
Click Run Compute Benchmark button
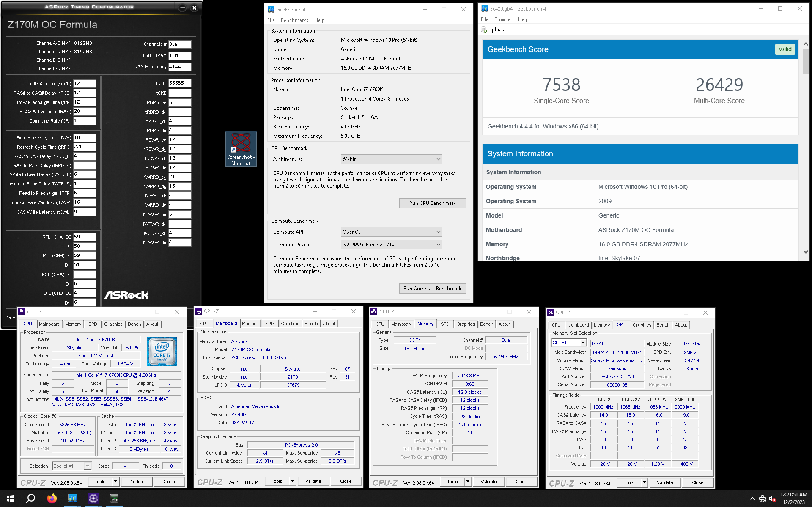tap(432, 289)
